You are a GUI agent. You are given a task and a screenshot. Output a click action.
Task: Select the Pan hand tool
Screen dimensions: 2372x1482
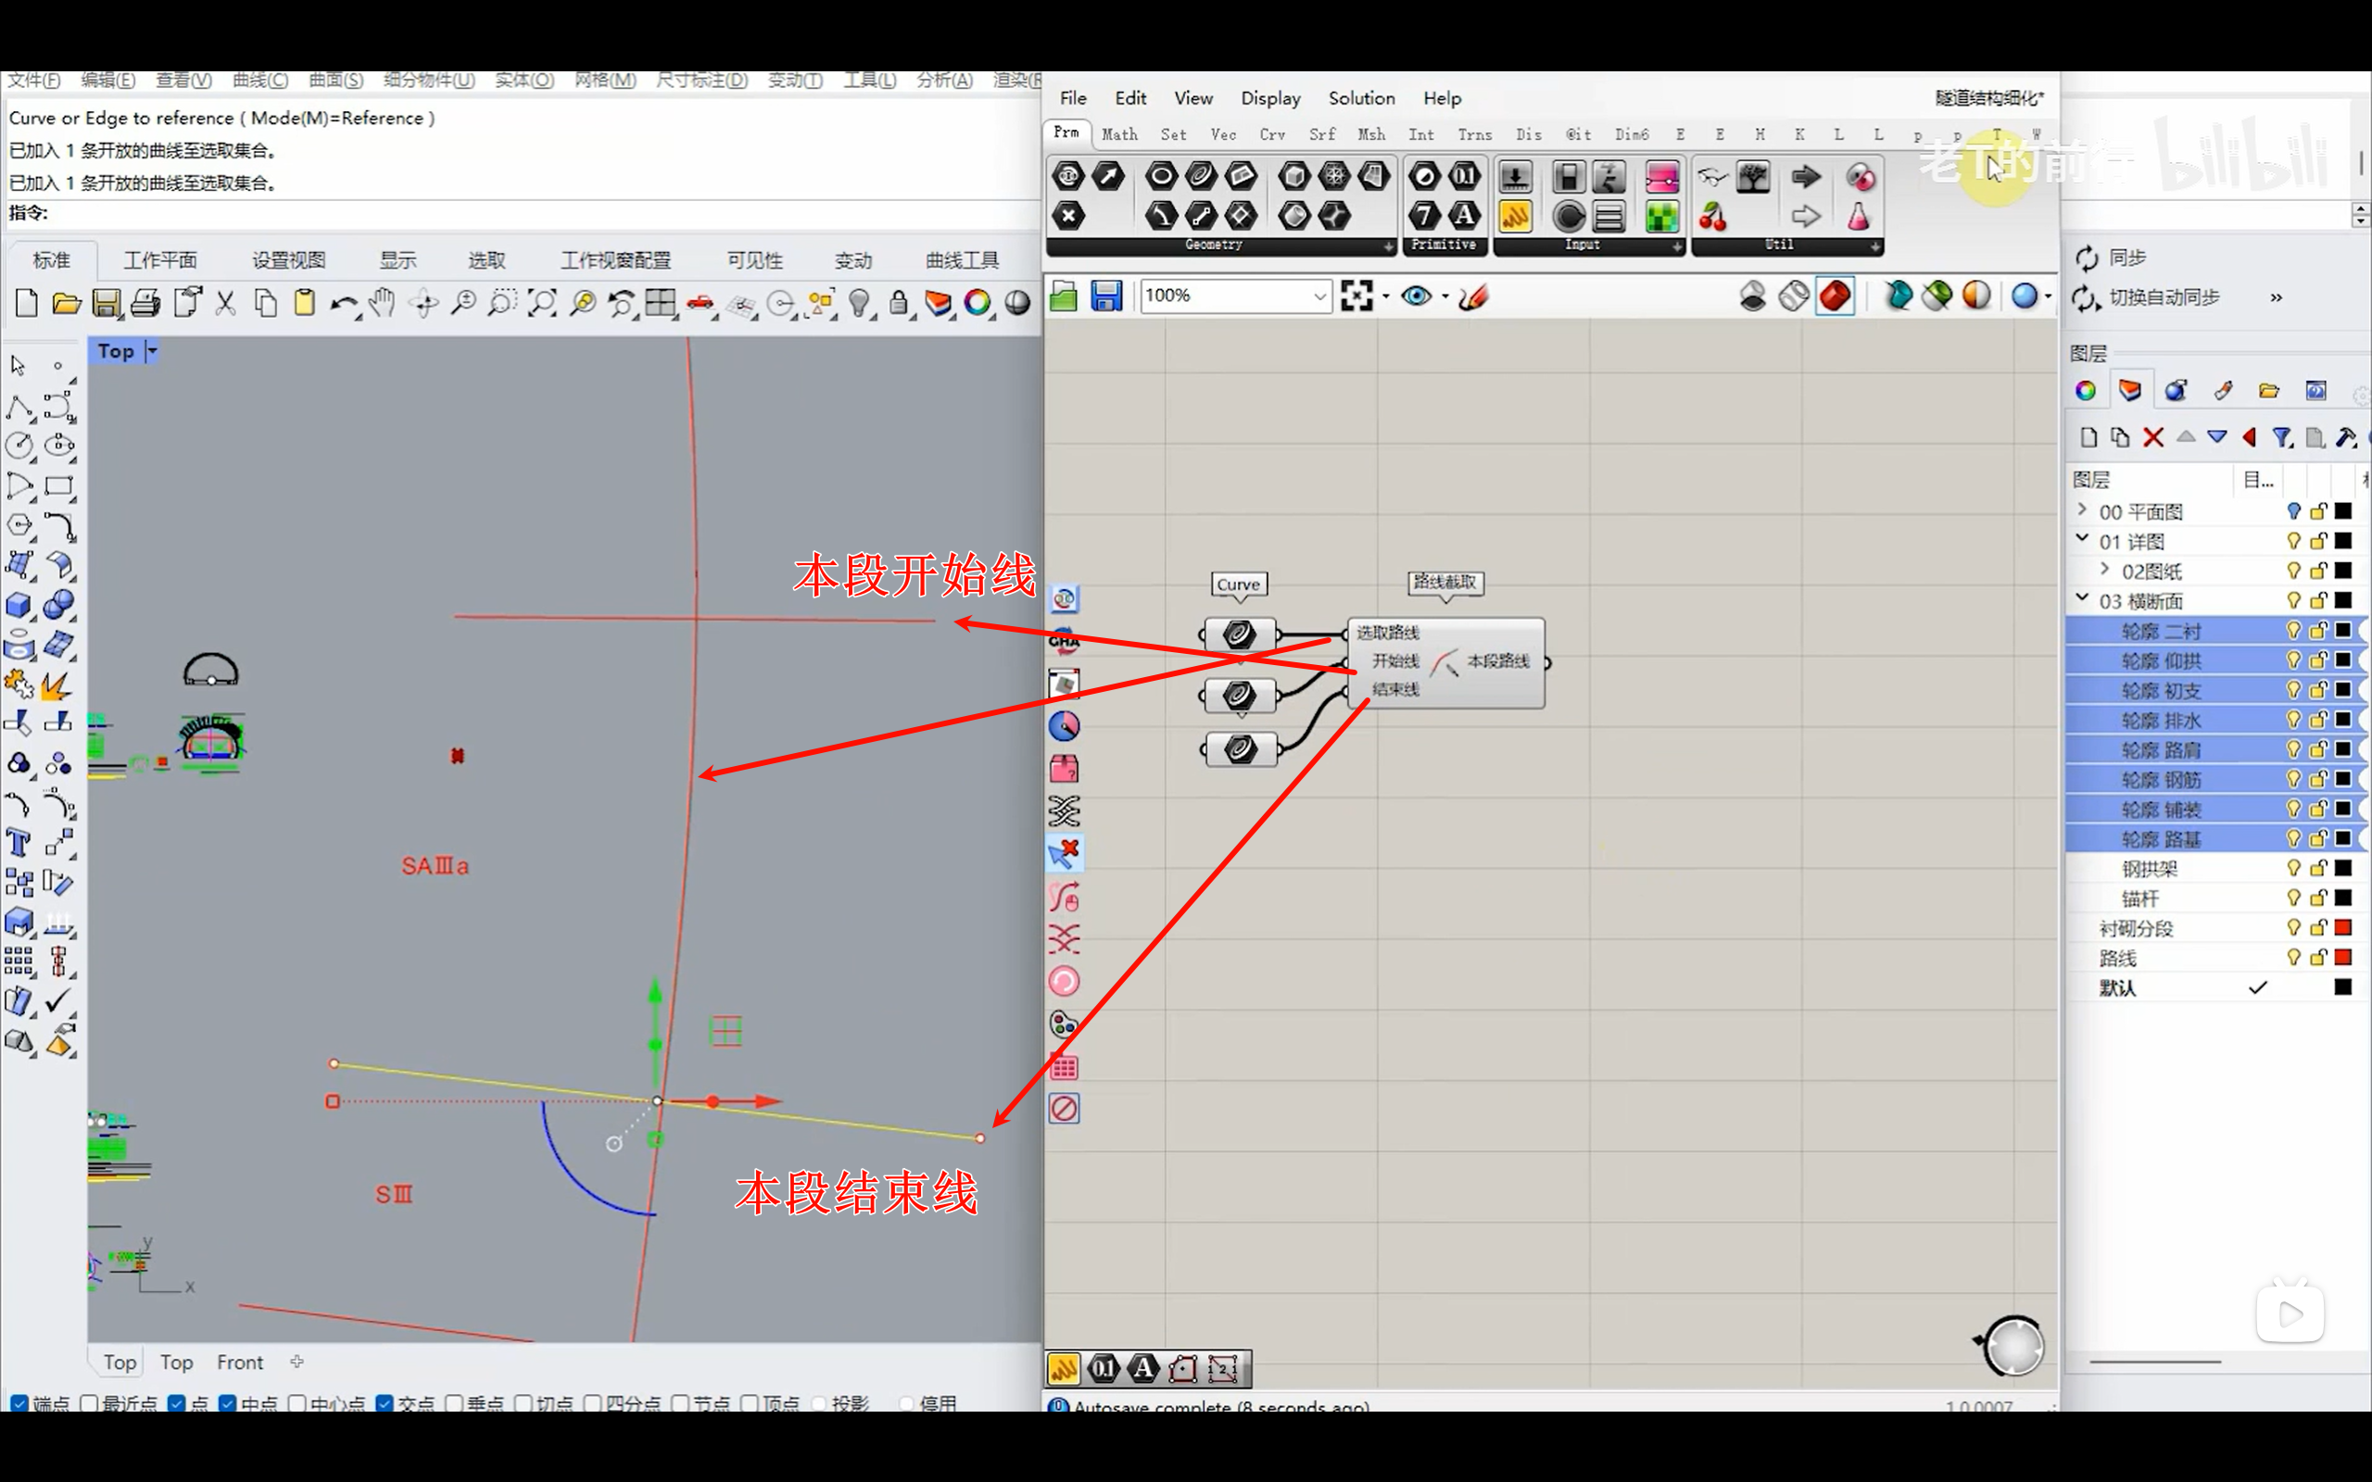pyautogui.click(x=383, y=303)
